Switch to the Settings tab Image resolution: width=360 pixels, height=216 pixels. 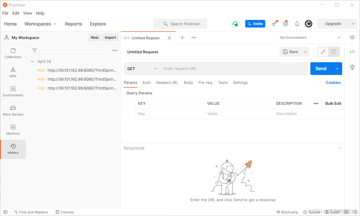(x=240, y=83)
